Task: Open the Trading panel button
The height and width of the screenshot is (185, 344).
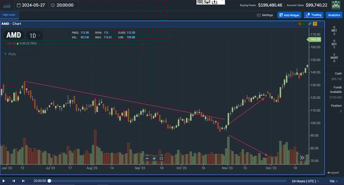Action: point(314,15)
